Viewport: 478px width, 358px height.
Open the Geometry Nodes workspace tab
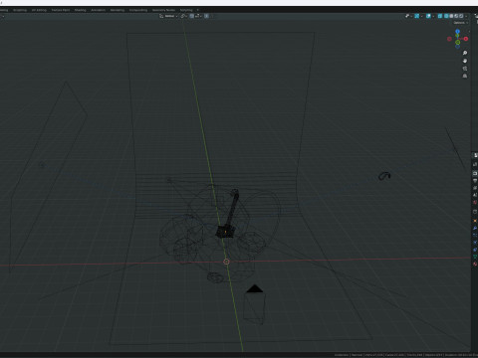click(163, 10)
